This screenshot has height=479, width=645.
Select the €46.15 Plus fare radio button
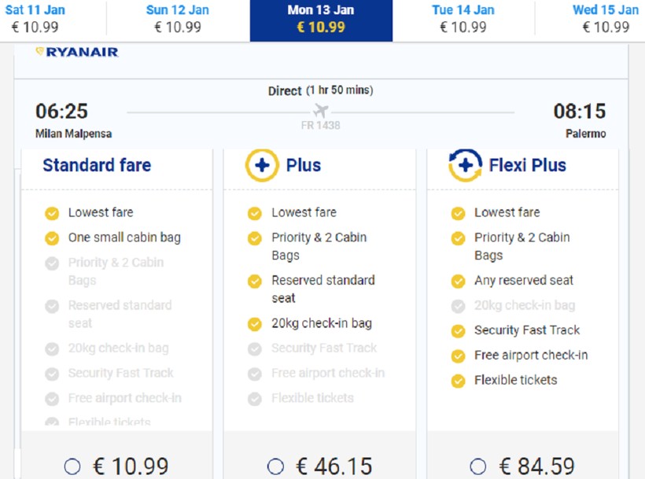275,466
